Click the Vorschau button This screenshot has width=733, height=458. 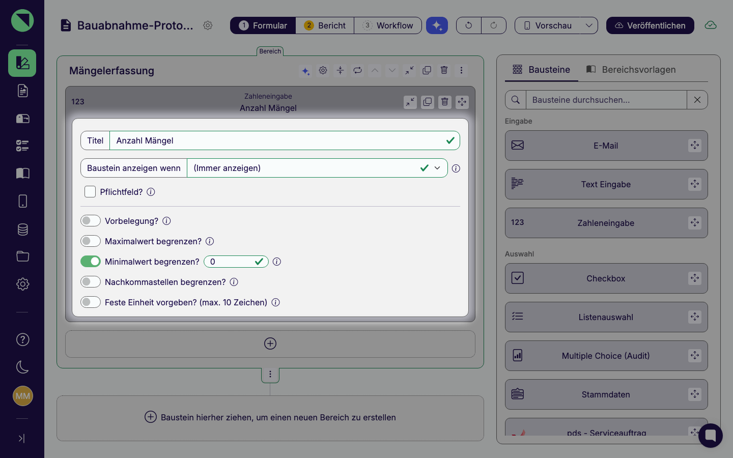[548, 25]
